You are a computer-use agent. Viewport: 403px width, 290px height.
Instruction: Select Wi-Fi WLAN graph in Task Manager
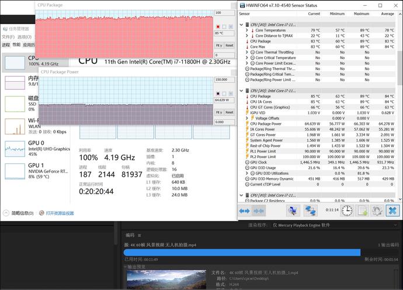coord(15,126)
